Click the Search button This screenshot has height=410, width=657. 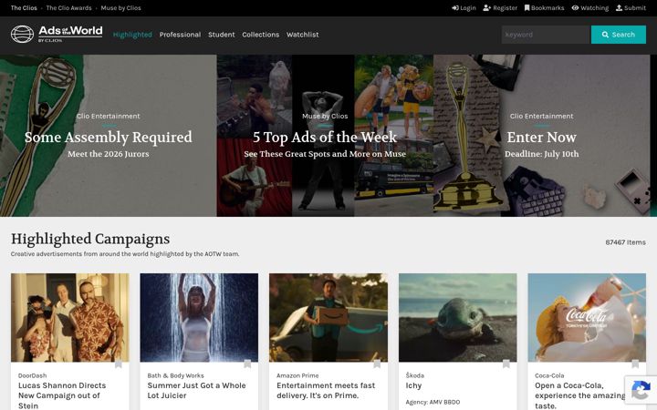(619, 35)
